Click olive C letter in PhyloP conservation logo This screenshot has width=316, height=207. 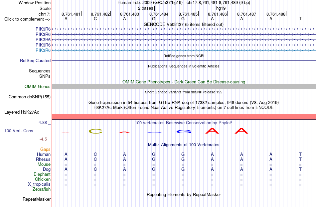pyautogui.click(x=95, y=131)
